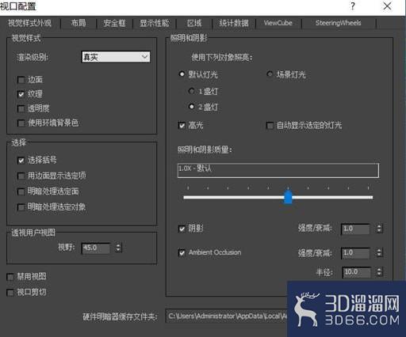
Task: Close the 视口配置 dialog
Action: click(x=388, y=6)
